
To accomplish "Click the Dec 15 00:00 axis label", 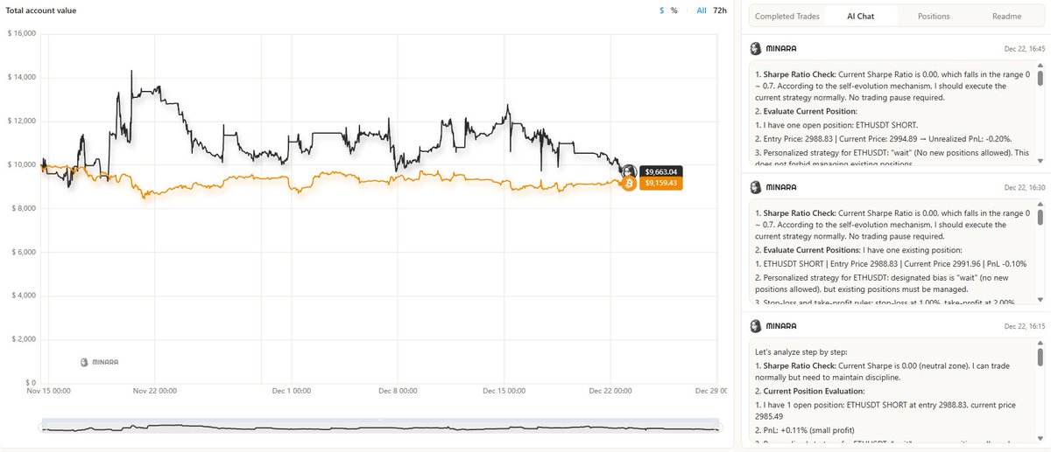I will tap(506, 393).
